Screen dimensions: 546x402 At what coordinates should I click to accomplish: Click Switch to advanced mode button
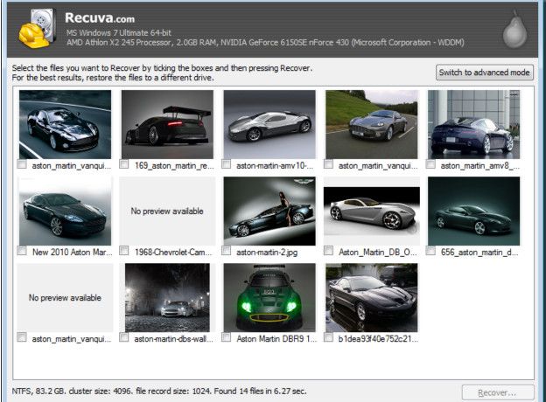pos(485,73)
